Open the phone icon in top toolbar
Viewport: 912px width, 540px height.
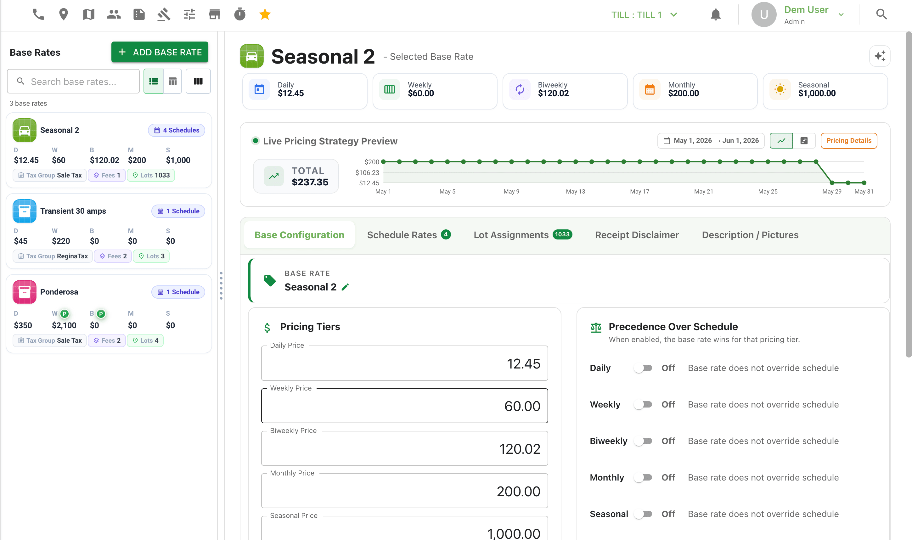tap(38, 14)
